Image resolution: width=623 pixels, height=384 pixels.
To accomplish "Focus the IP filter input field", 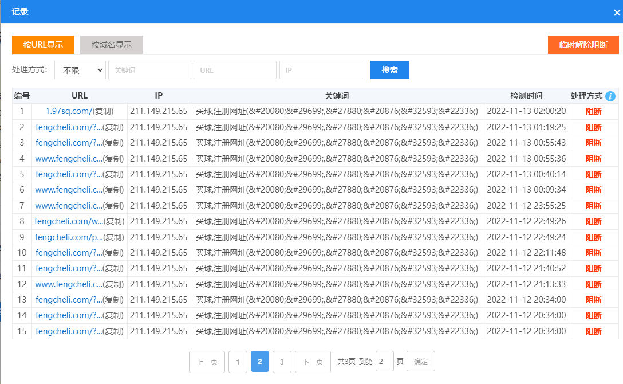I will pyautogui.click(x=321, y=70).
